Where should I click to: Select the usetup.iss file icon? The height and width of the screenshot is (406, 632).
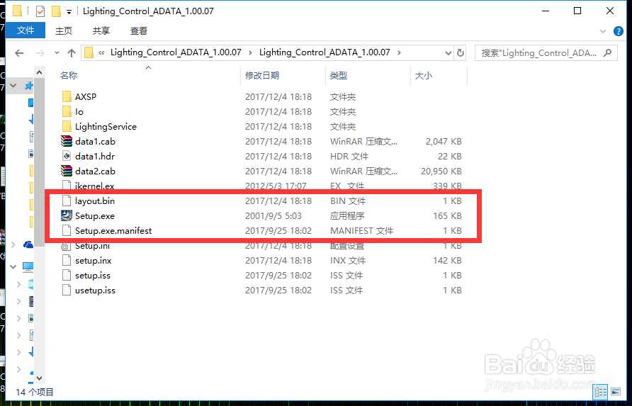[67, 291]
